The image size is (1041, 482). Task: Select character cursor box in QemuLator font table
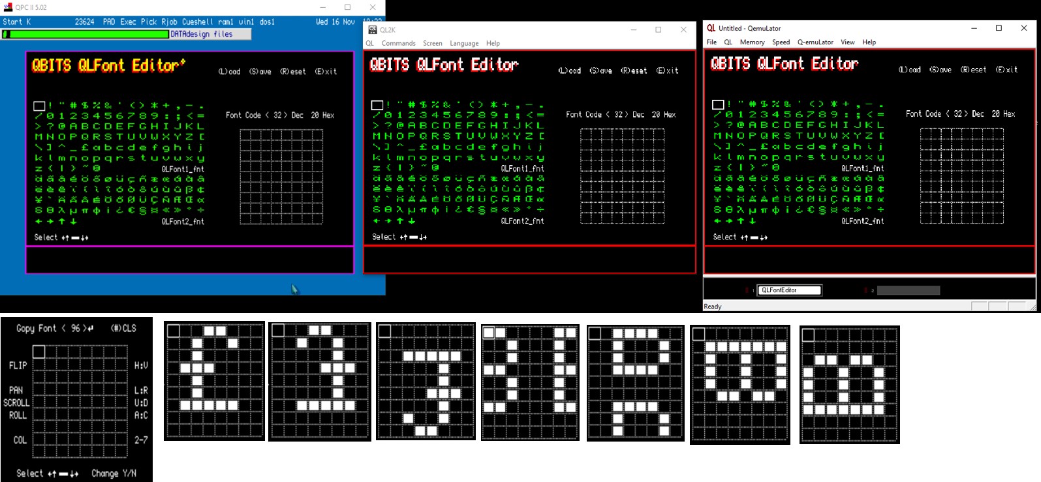718,104
